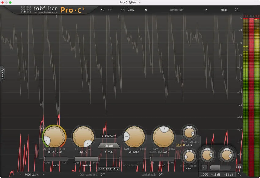Click the Gain knob above AUTO GAIN
The height and width of the screenshot is (178, 260).
189,133
